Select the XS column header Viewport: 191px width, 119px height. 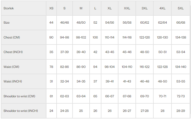[51, 8]
